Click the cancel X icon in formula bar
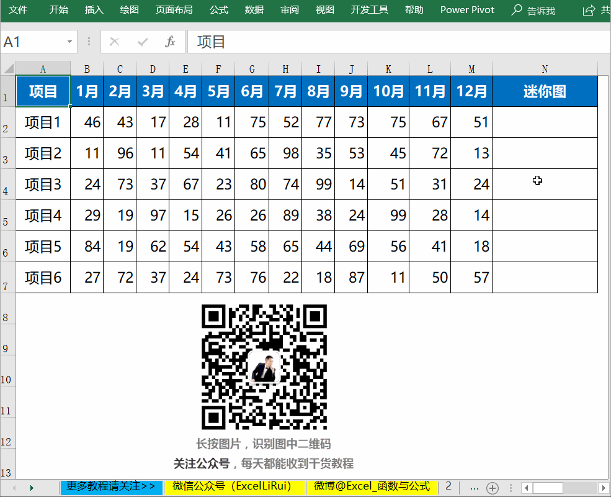The width and height of the screenshot is (611, 497). point(114,42)
